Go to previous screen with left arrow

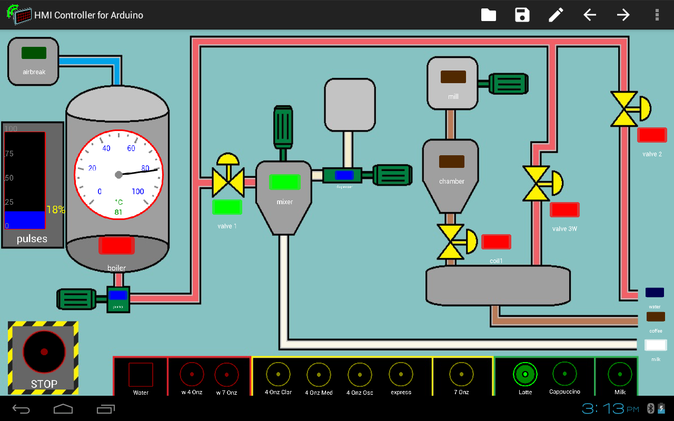(590, 15)
